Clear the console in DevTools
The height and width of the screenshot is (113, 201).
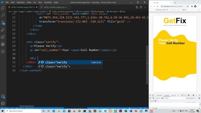click(153, 98)
